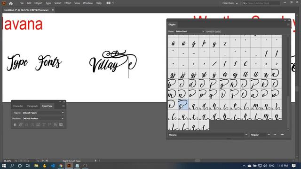Open the Object menu
This screenshot has width=301, height=169.
coord(39,3)
